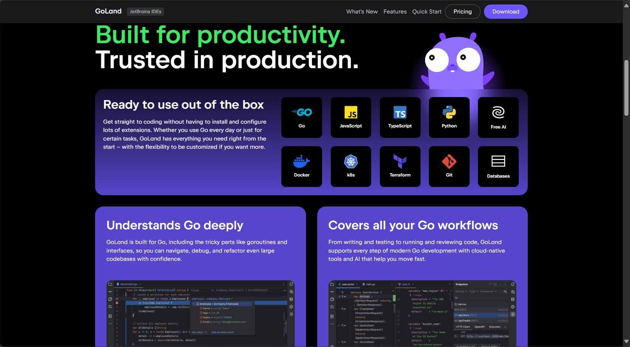
Task: Close the department.go tab
Action: 140,284
